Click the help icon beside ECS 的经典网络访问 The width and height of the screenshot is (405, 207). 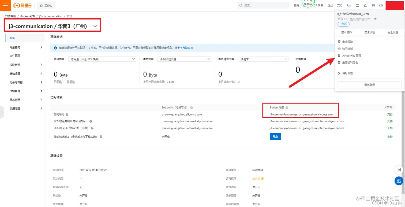[x=91, y=121]
